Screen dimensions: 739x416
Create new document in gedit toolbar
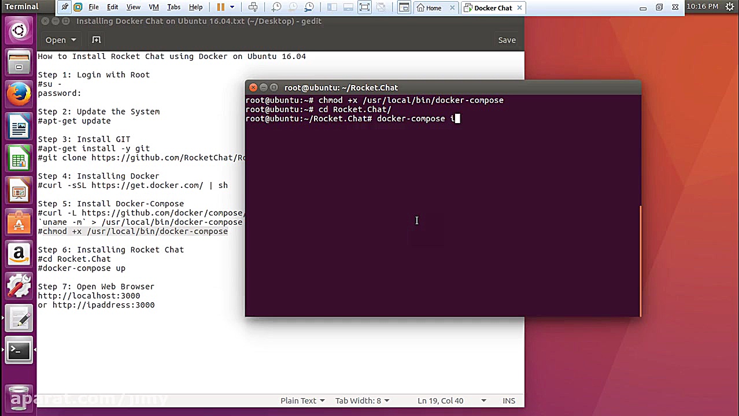(97, 40)
